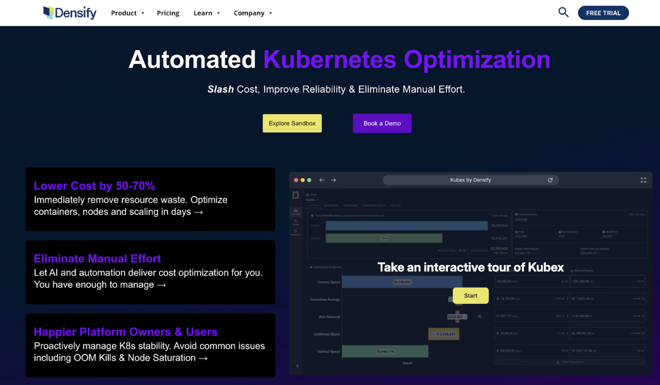Click the $263,420 Risk Removal label
This screenshot has height=385, width=660.
point(457,316)
